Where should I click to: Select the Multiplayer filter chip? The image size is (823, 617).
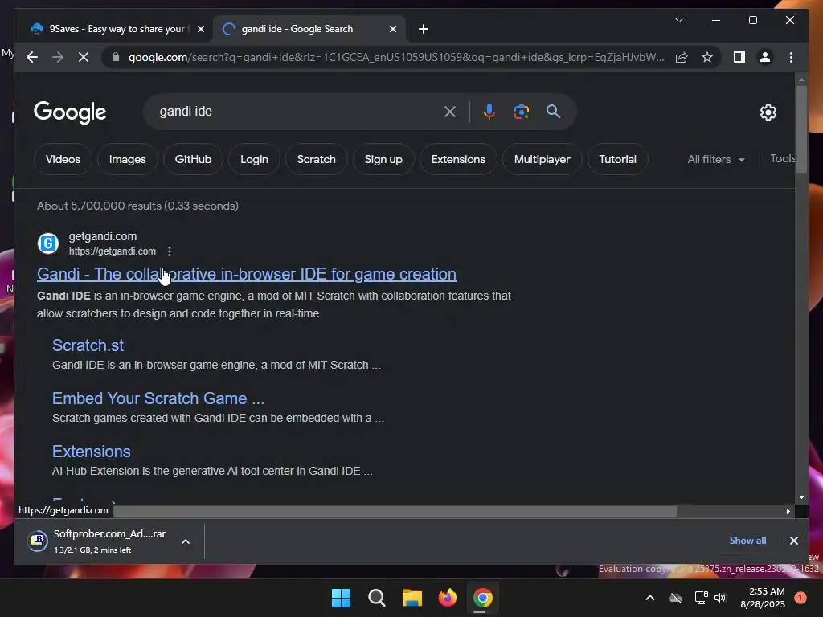coord(543,160)
